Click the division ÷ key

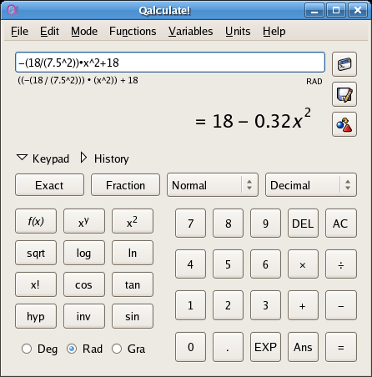(x=341, y=264)
